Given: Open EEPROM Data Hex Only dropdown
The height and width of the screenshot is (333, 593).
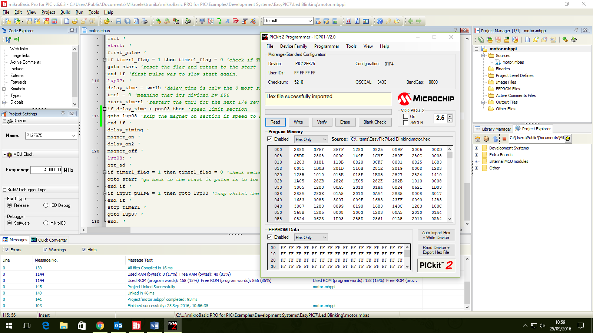Looking at the screenshot, I should 311,238.
